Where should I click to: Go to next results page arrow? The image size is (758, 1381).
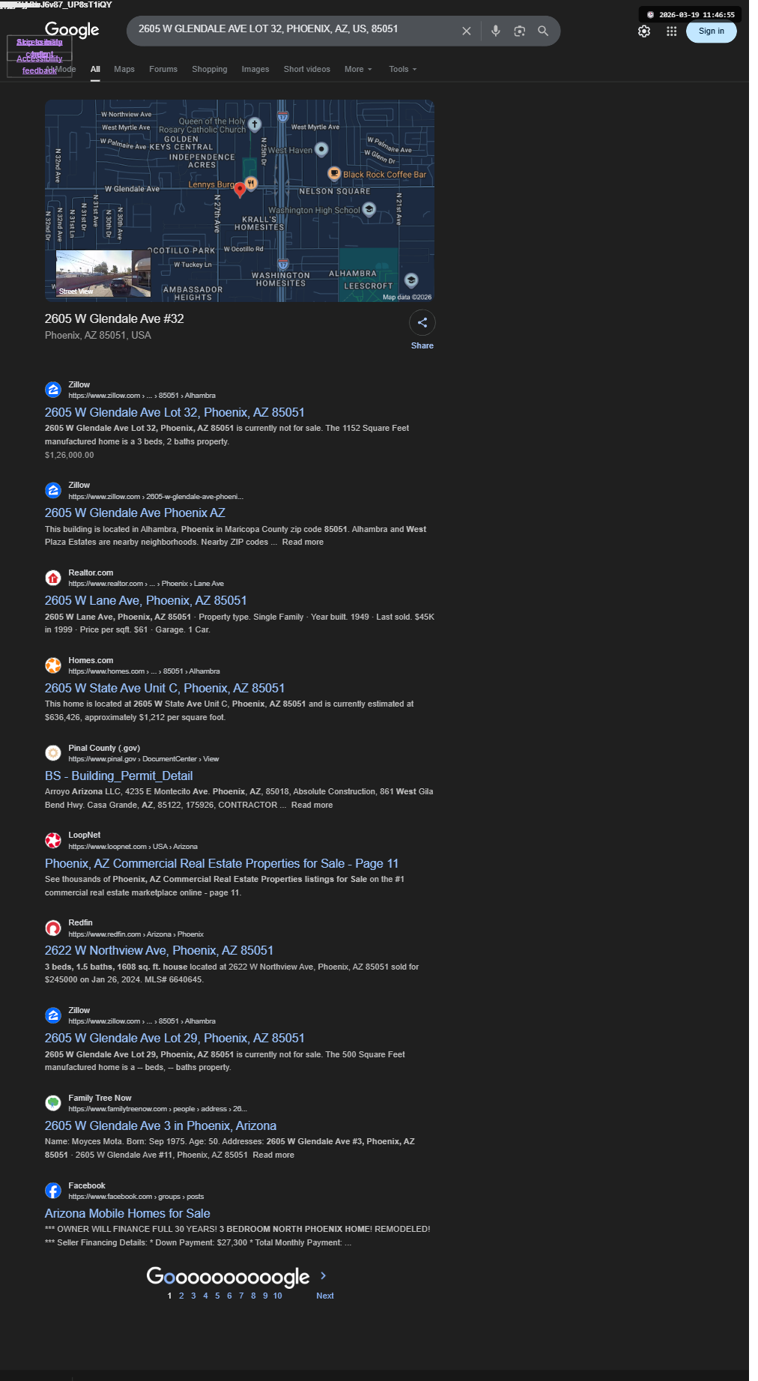pyautogui.click(x=324, y=1275)
